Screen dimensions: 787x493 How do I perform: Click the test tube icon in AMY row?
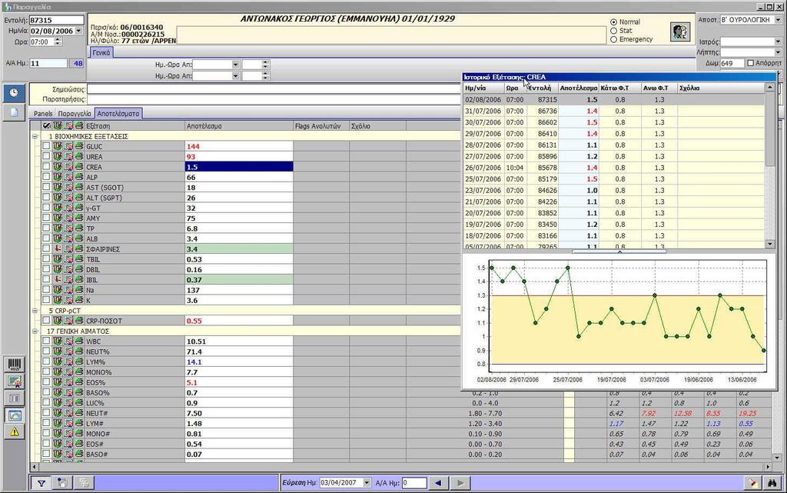coord(58,218)
